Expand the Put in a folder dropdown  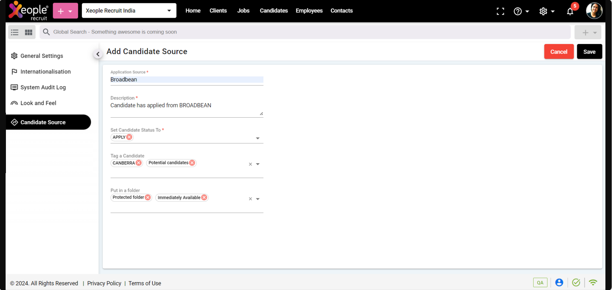pos(257,199)
